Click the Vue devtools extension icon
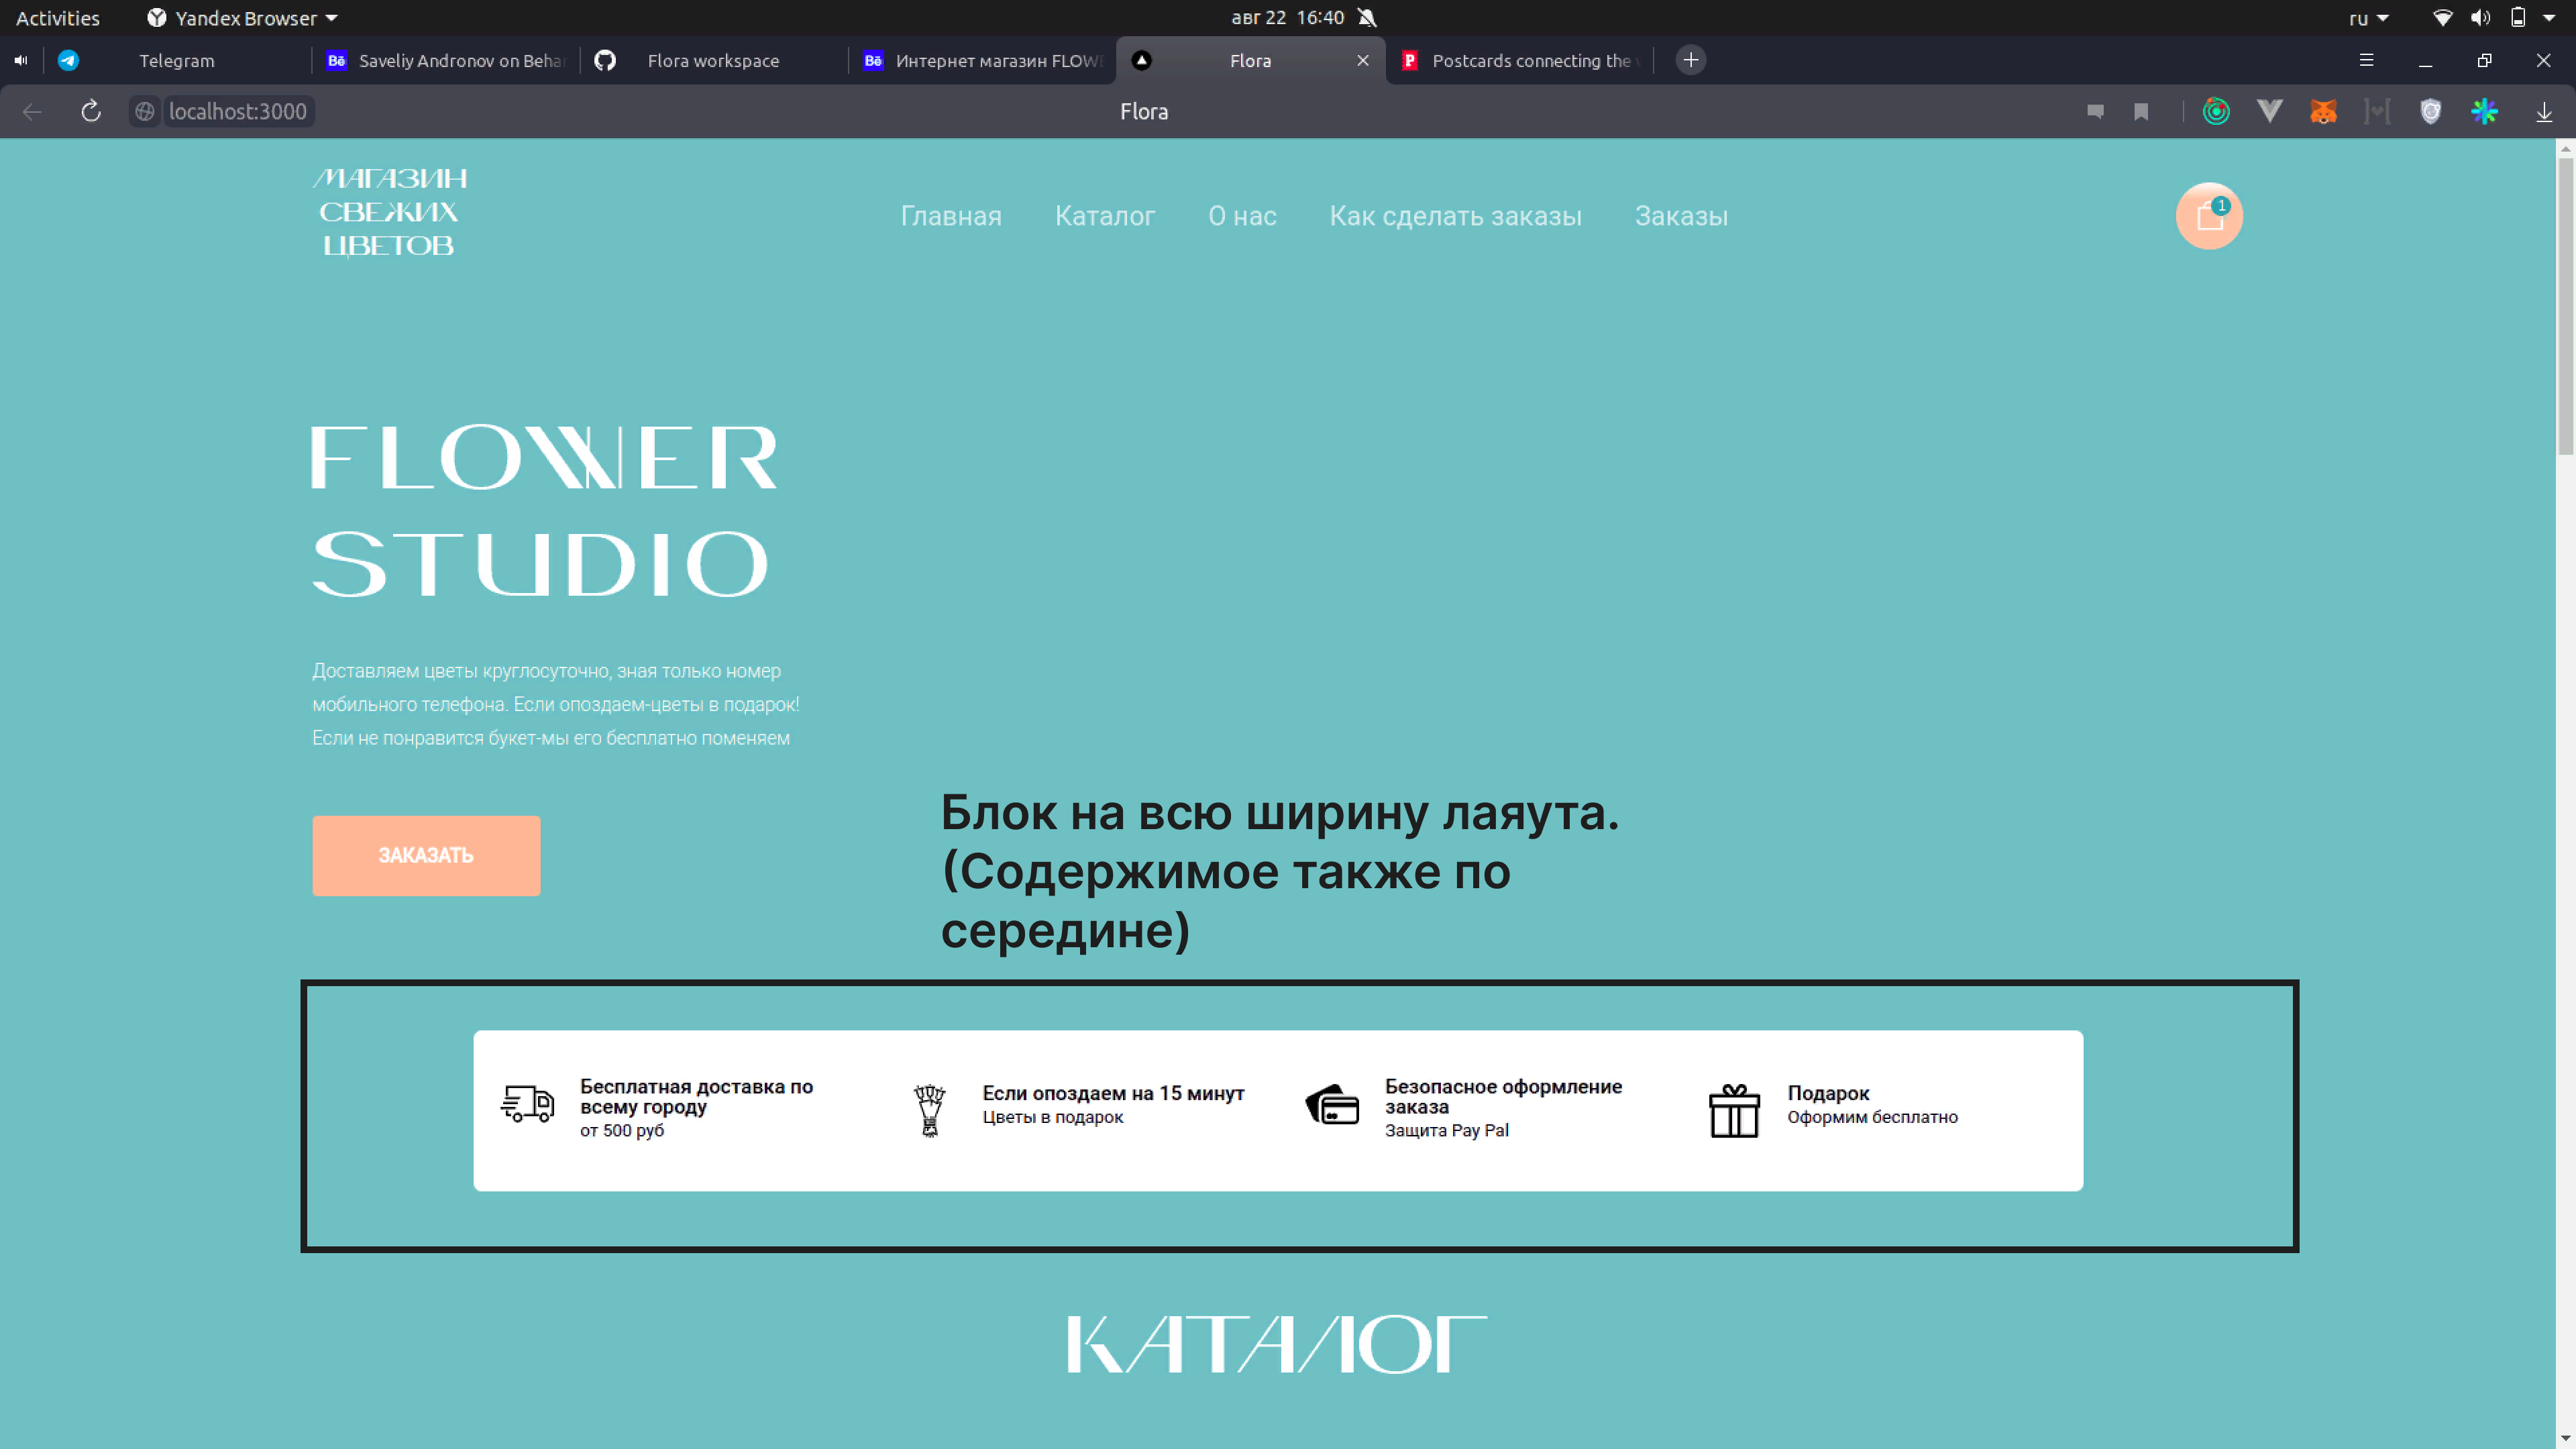Viewport: 2576px width, 1449px height. pyautogui.click(x=2269, y=112)
